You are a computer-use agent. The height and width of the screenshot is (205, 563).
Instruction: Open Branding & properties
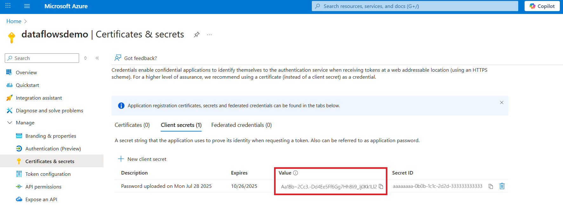pyautogui.click(x=51, y=136)
